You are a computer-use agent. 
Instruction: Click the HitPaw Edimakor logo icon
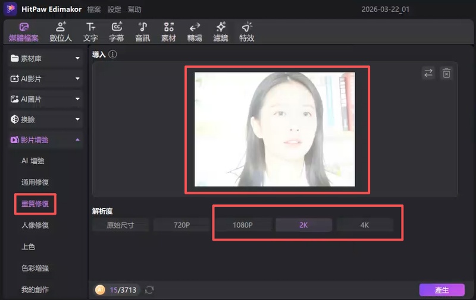[x=10, y=9]
